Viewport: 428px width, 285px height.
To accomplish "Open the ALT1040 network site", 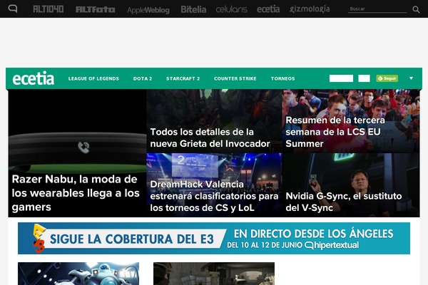I will point(49,9).
